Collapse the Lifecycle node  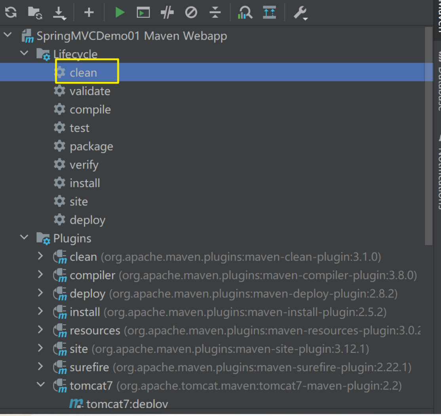[25, 53]
